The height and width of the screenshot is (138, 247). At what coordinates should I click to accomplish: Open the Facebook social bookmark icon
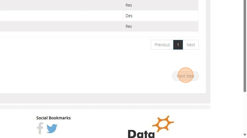coord(40,128)
